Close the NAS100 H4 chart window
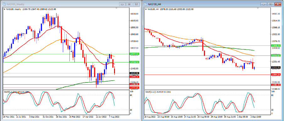The height and width of the screenshot is (121, 284). tap(278, 4)
